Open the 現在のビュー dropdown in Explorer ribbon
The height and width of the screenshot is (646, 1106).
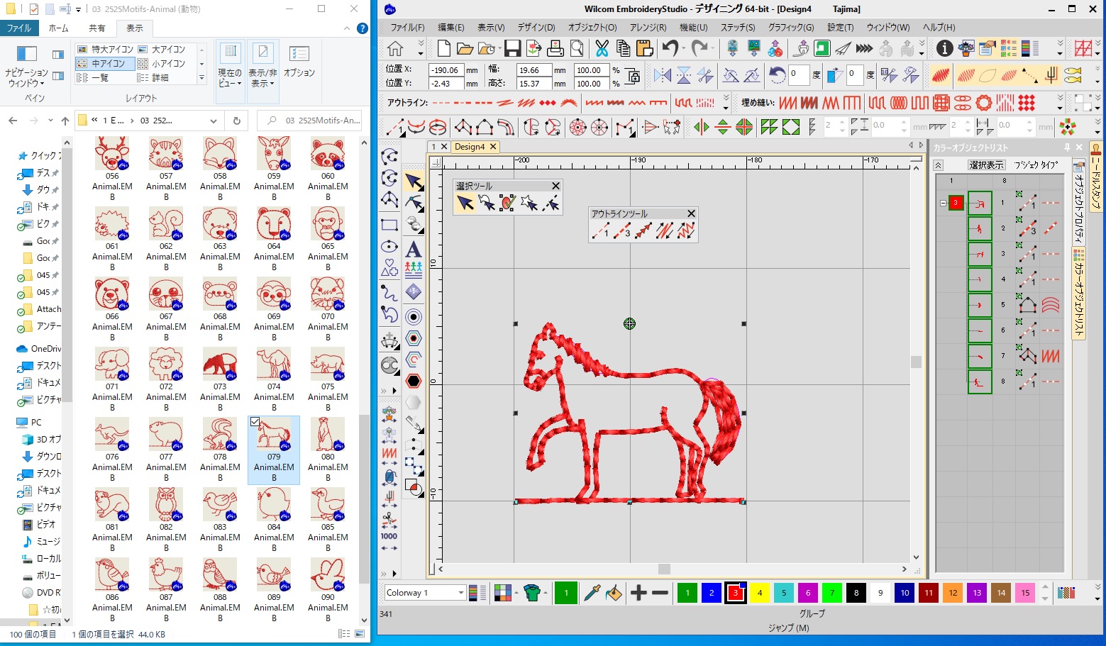[230, 73]
